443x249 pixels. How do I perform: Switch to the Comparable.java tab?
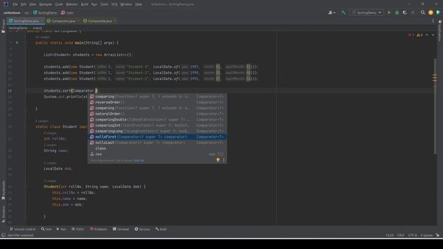[x=99, y=21]
